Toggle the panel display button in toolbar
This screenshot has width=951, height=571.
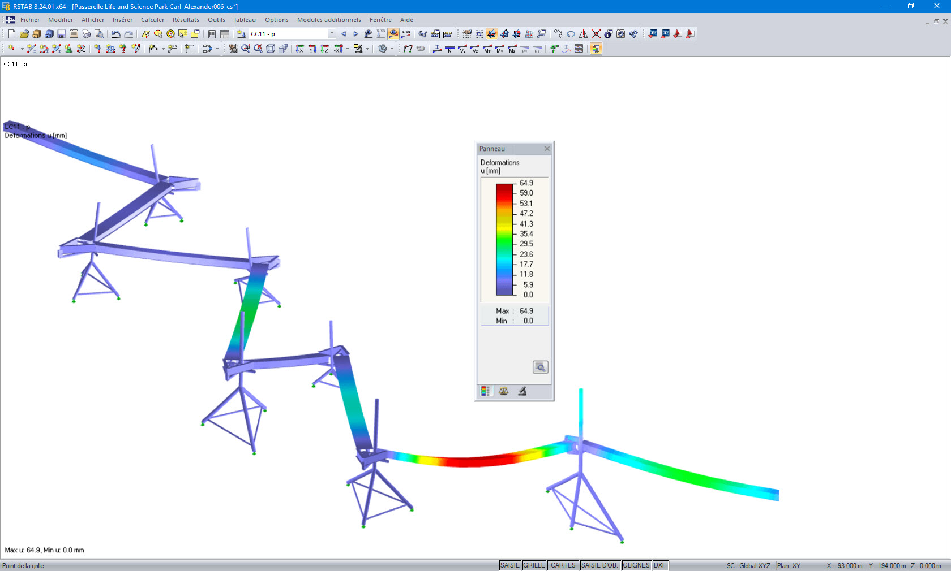tap(596, 49)
